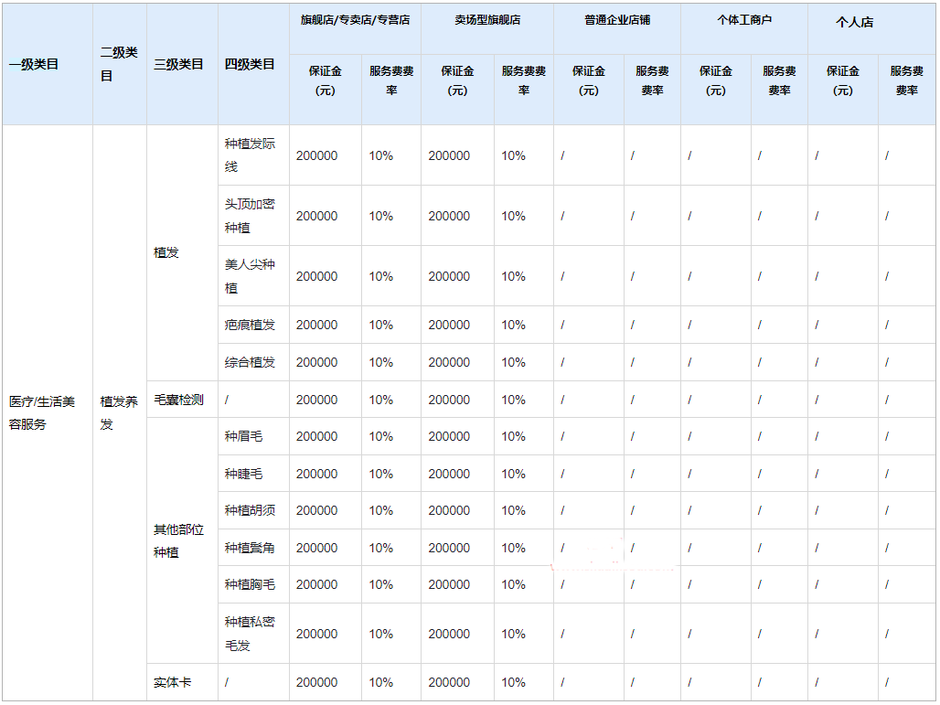The height and width of the screenshot is (705, 940).
Task: Click the 种植胡须 cell
Action: coord(250,510)
